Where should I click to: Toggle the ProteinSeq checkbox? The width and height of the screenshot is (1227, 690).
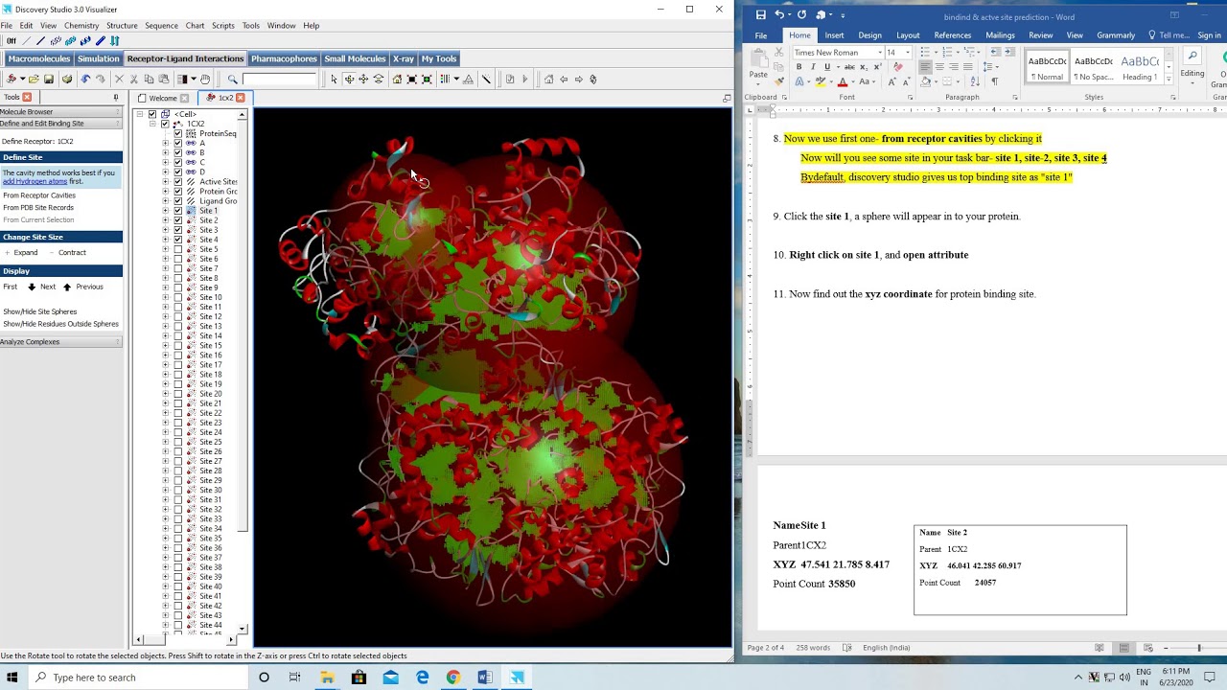[177, 133]
